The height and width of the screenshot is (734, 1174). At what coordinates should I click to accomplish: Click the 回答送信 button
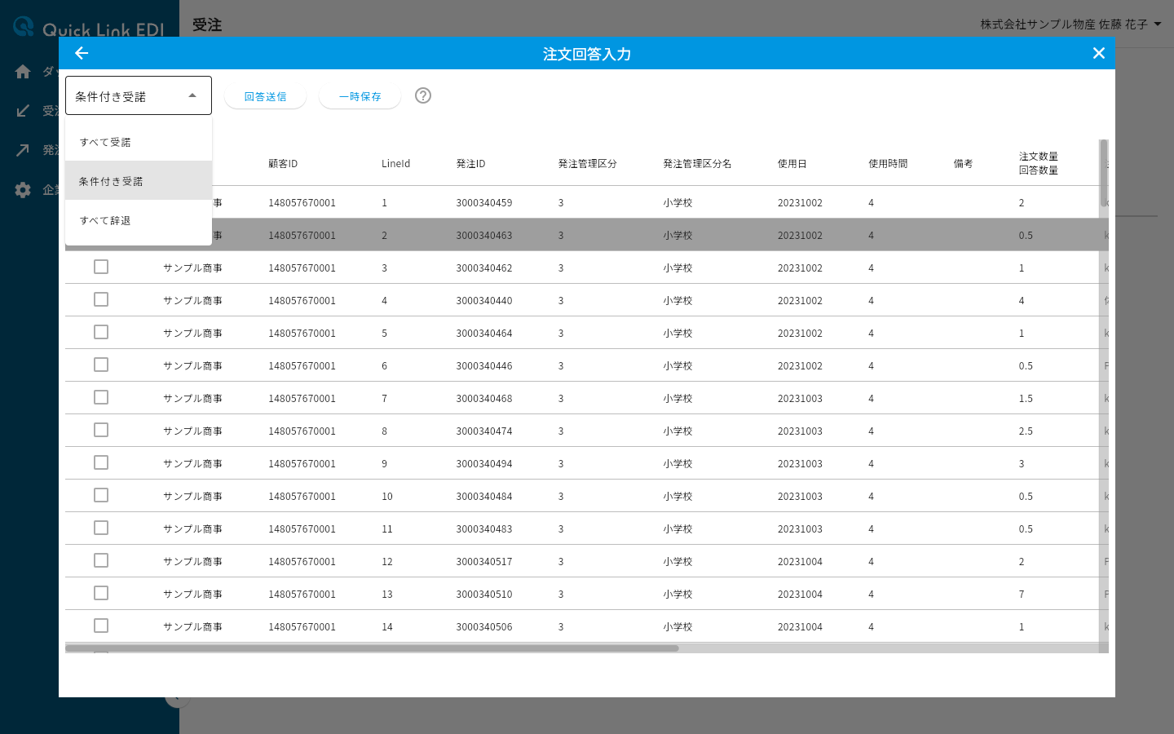(265, 96)
